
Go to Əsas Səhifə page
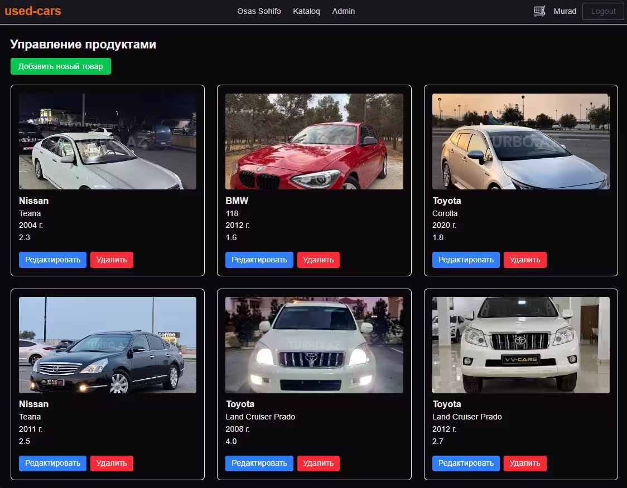click(259, 11)
